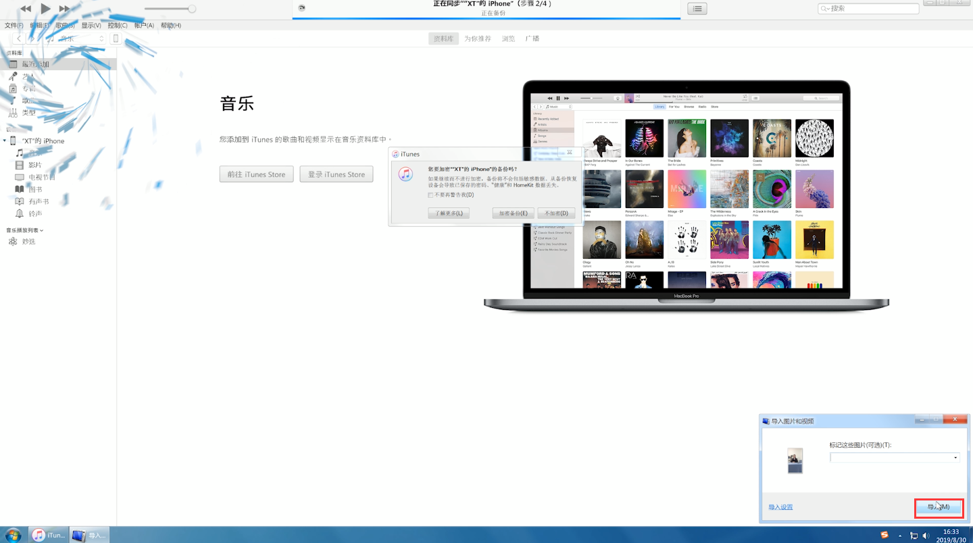This screenshot has width=973, height=543.
Task: Switch to the 资料库 tab
Action: pos(443,38)
